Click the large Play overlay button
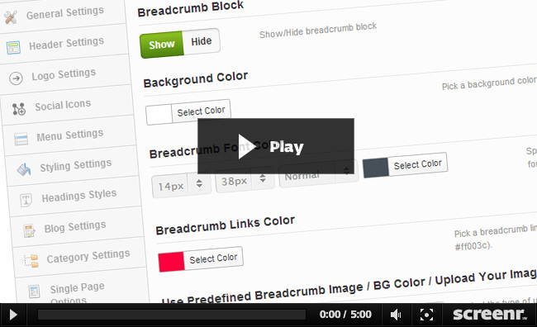Viewport: 537px width, 327px height. coord(276,146)
